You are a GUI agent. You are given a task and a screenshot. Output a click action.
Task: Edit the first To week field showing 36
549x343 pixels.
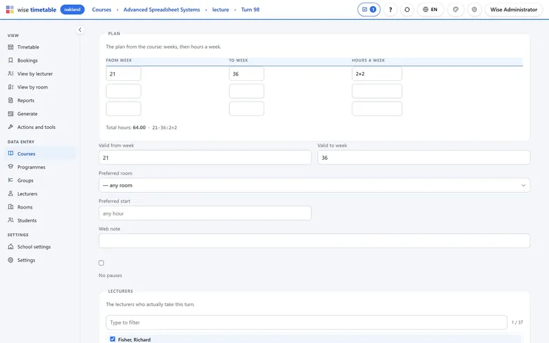point(246,74)
